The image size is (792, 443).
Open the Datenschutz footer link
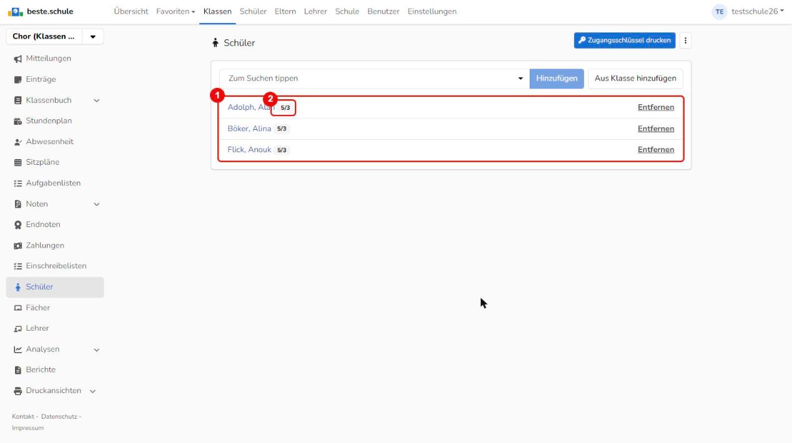tap(59, 416)
